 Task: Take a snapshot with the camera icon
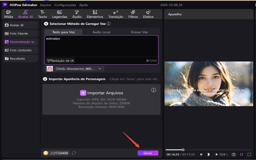(x=234, y=155)
